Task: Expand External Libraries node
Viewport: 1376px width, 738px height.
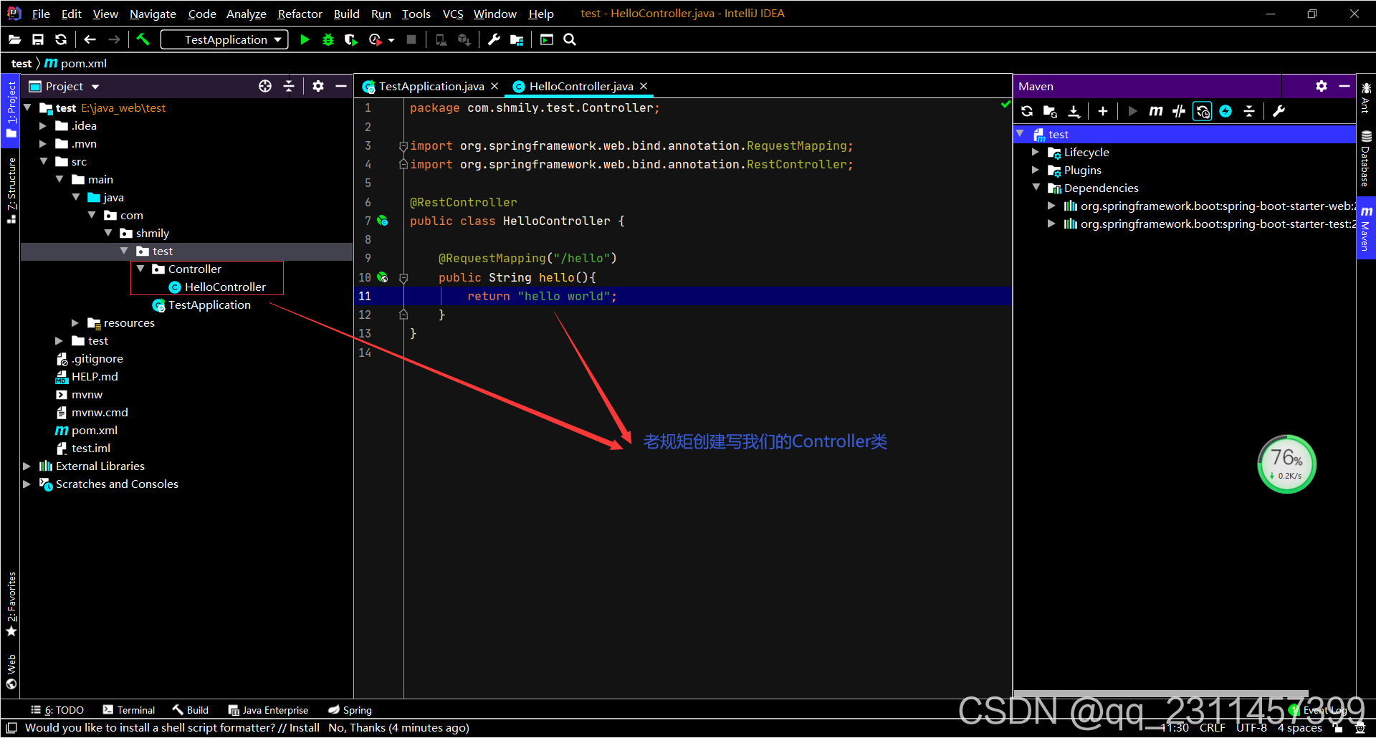Action: (27, 466)
